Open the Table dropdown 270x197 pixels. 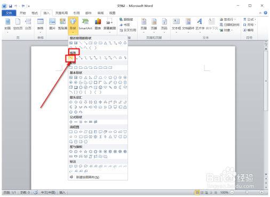click(41, 25)
